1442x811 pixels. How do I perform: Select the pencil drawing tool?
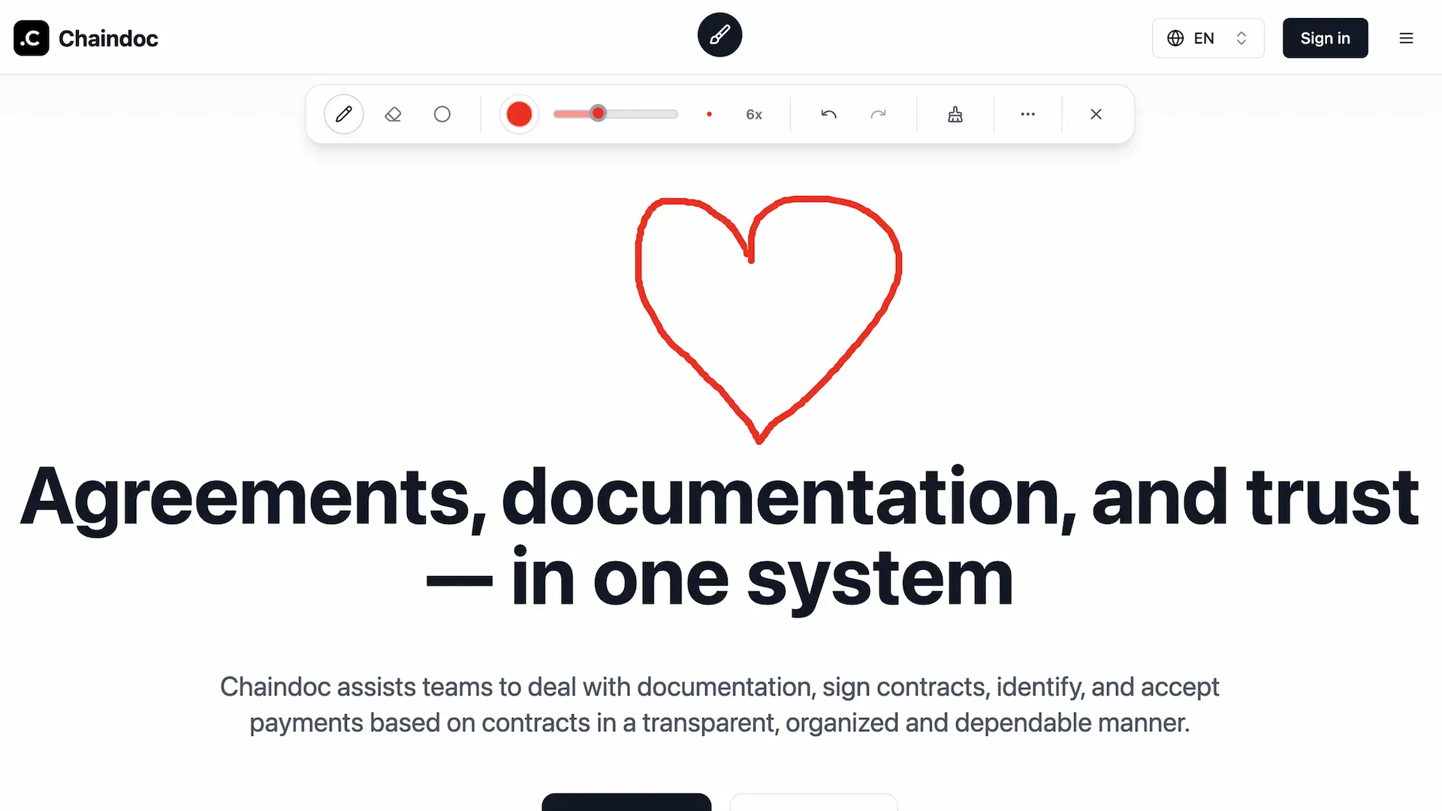point(343,114)
